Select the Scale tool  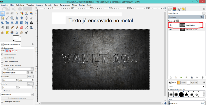click(x=7, y=23)
